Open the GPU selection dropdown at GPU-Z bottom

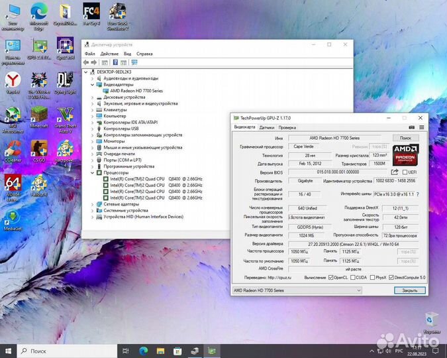297,290
